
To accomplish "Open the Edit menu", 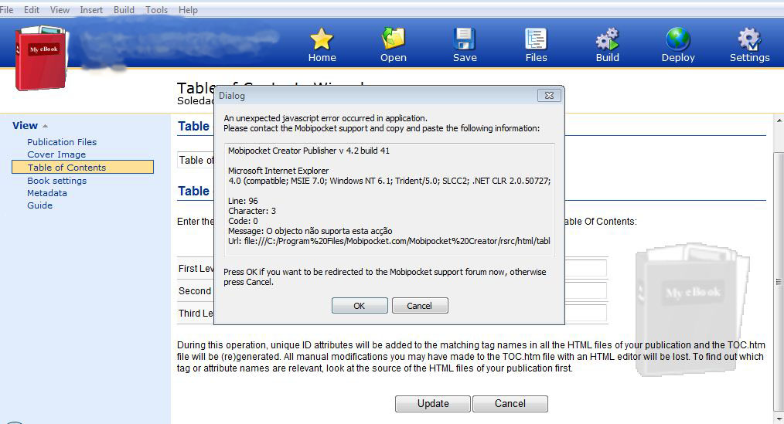I will coord(32,10).
